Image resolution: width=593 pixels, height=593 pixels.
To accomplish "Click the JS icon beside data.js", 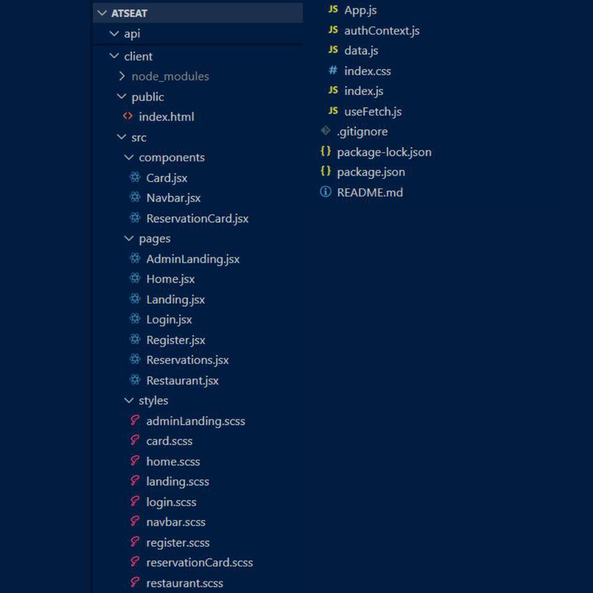I will pos(333,50).
